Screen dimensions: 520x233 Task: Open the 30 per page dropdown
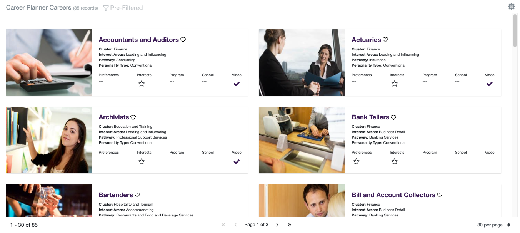(x=494, y=225)
